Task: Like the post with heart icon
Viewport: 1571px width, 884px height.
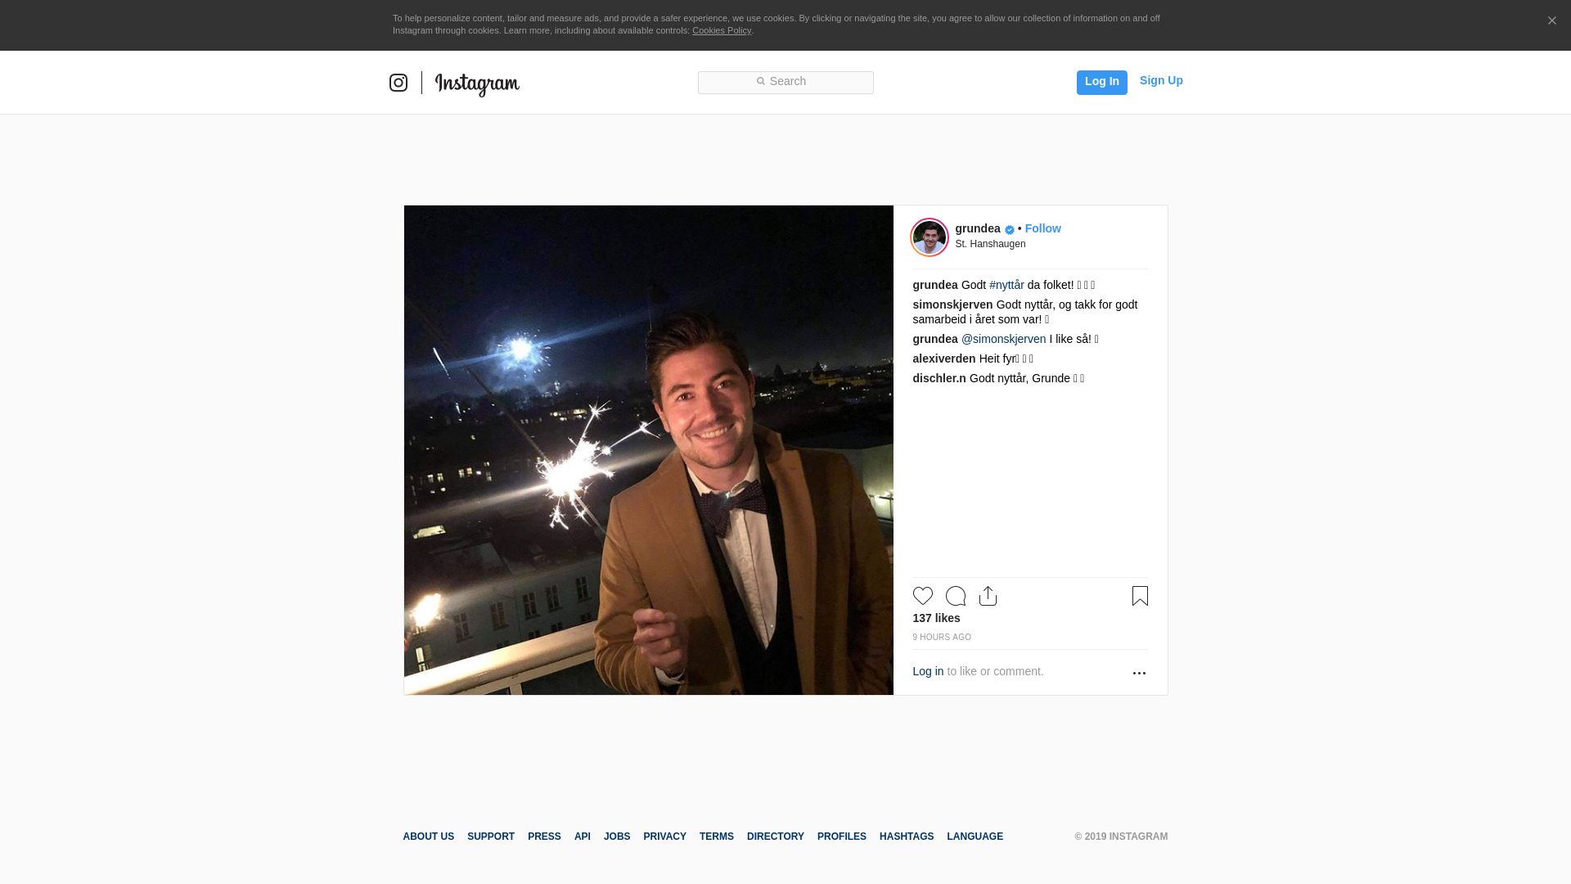Action: (922, 596)
